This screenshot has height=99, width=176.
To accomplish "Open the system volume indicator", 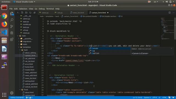I will [167, 2].
